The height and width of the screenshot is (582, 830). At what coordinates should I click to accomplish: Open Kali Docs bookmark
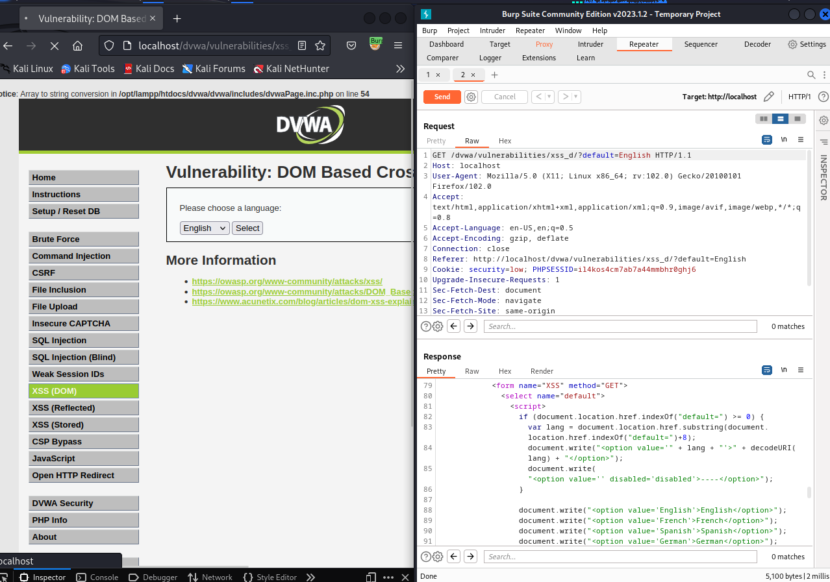[149, 68]
